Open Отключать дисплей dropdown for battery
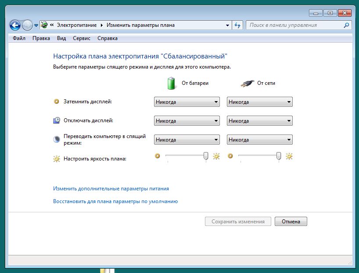The width and height of the screenshot is (359, 273). [187, 120]
